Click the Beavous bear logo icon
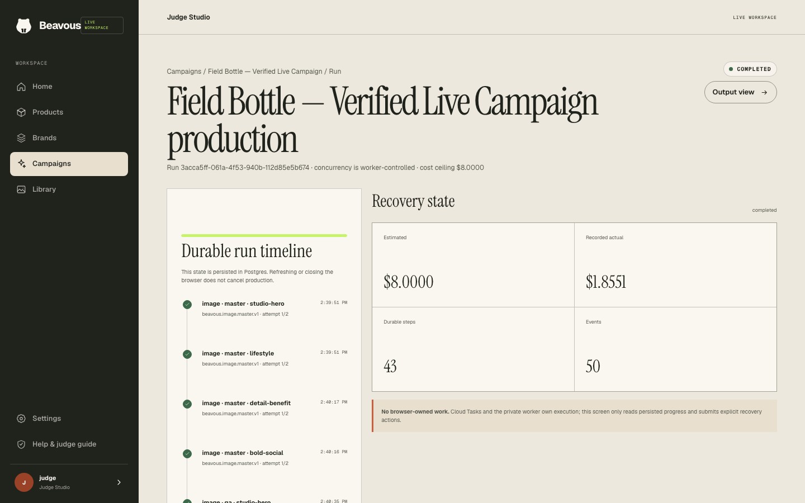805x503 pixels. [x=23, y=26]
